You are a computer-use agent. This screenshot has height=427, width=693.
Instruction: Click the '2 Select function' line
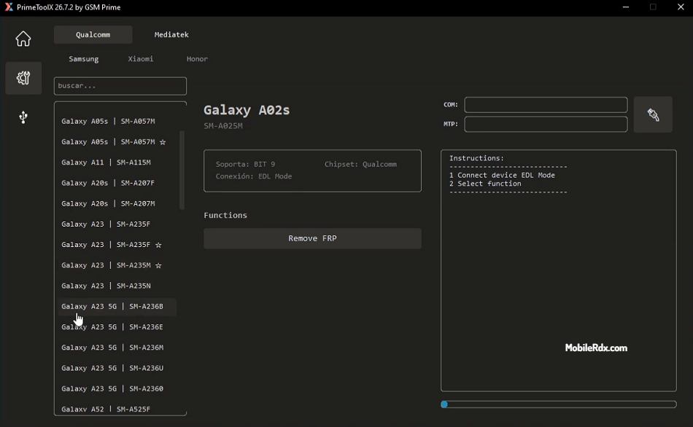pyautogui.click(x=485, y=184)
